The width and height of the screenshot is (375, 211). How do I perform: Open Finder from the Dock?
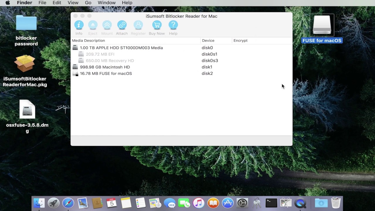pyautogui.click(x=39, y=203)
